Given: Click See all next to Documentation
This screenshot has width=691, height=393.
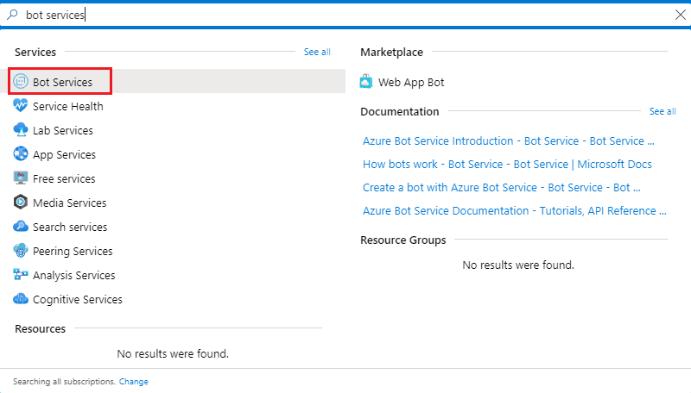Looking at the screenshot, I should pyautogui.click(x=662, y=111).
